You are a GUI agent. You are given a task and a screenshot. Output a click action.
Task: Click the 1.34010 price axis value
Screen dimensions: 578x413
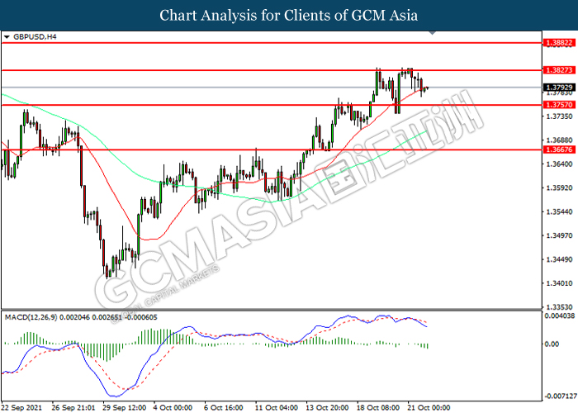[x=559, y=283]
